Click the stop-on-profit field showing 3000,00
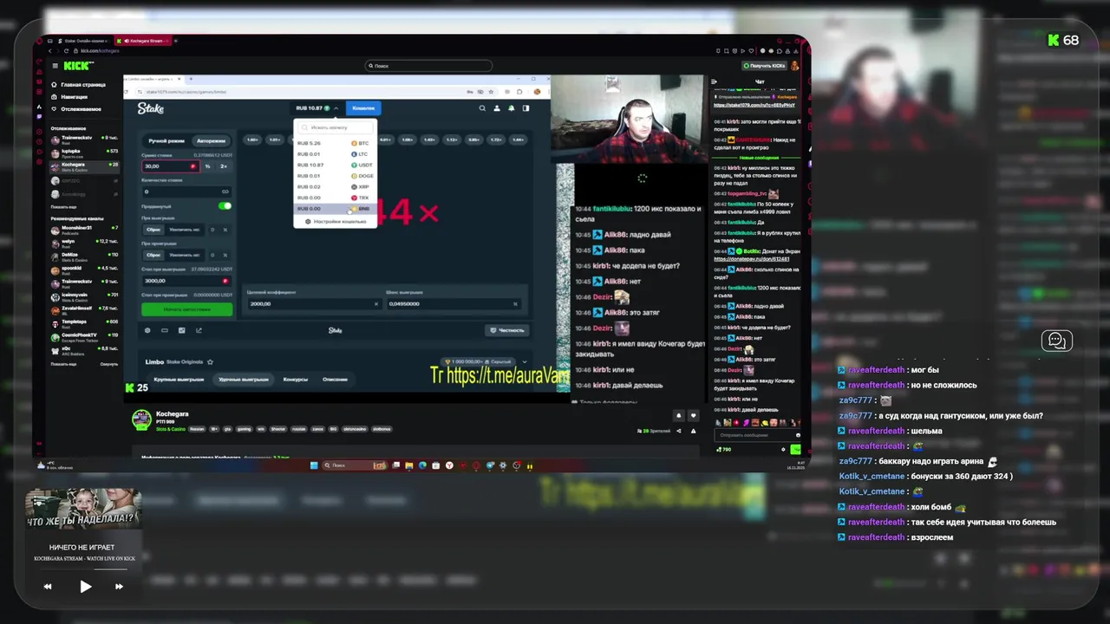 (187, 281)
